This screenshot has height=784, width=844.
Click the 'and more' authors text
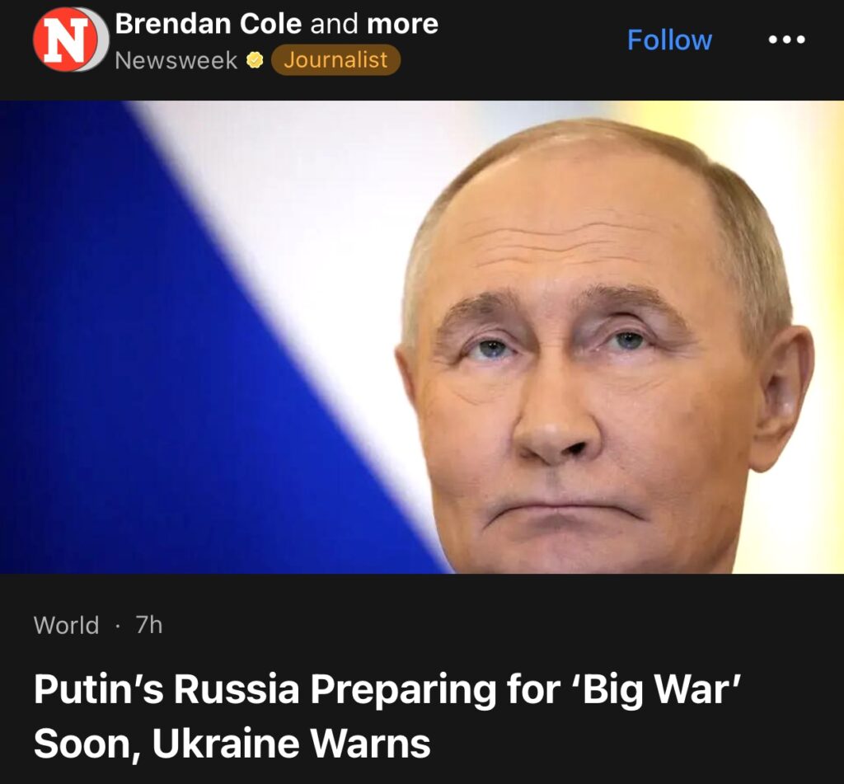pos(374,24)
